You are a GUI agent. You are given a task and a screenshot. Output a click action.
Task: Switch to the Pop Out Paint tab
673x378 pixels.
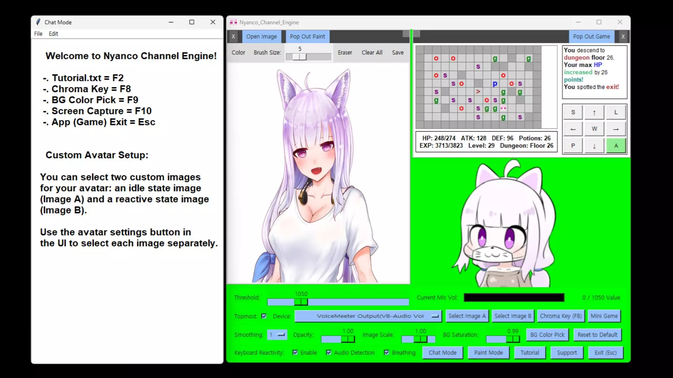coord(307,36)
